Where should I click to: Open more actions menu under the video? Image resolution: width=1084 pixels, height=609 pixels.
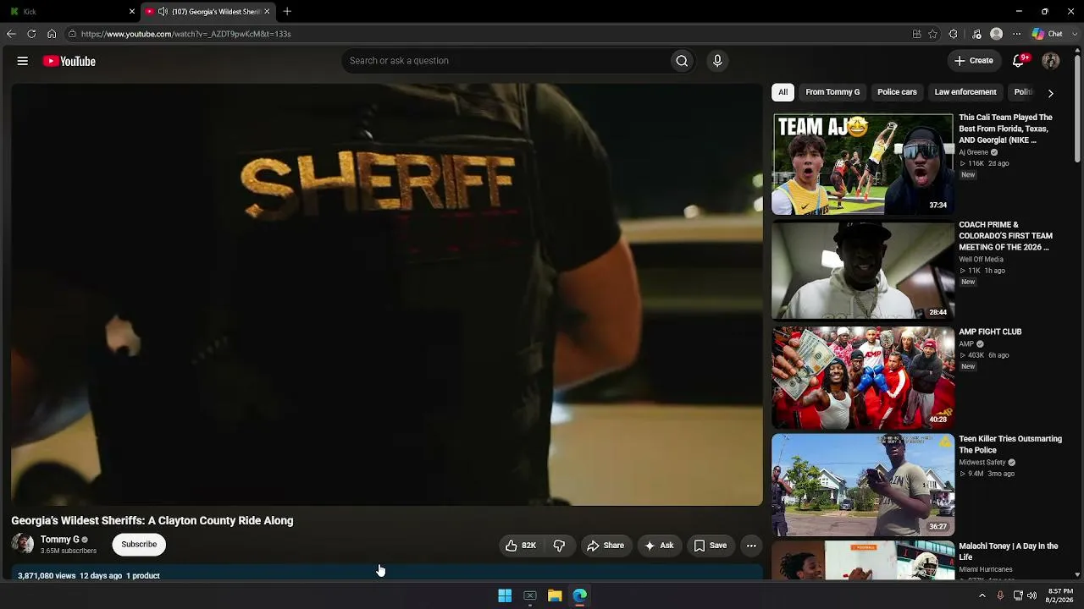[x=751, y=546]
